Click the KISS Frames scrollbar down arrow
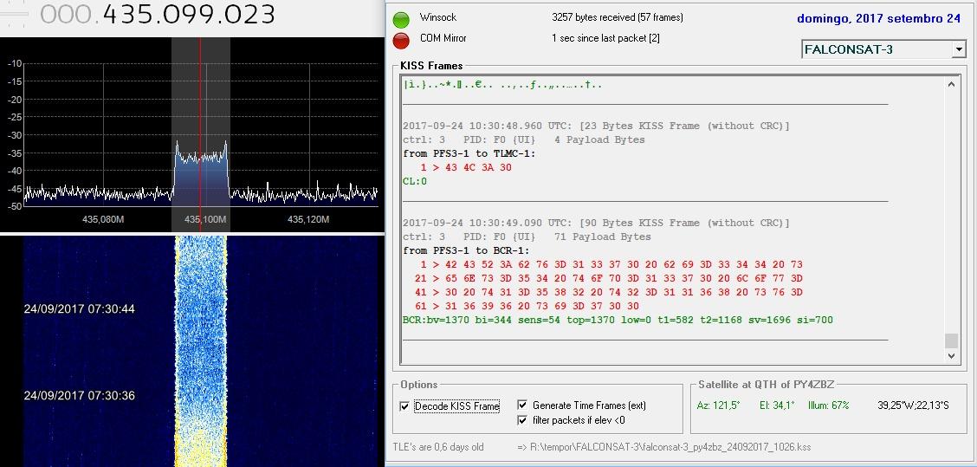Image resolution: width=977 pixels, height=467 pixels. tap(952, 356)
